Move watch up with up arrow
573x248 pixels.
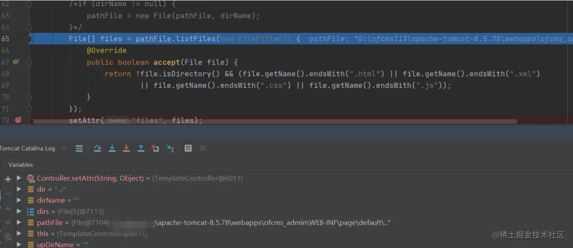click(x=8, y=209)
